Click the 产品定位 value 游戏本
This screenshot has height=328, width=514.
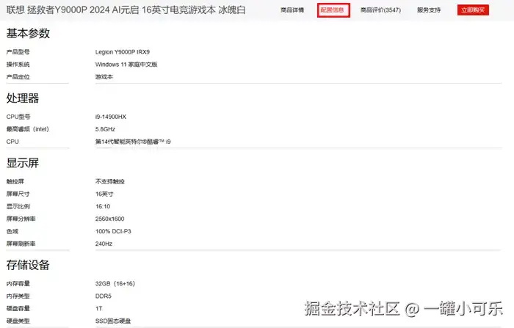coord(104,76)
